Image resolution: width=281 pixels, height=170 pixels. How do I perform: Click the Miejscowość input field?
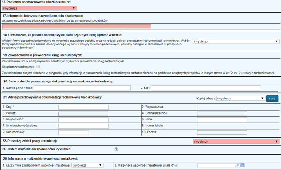tap(84, 119)
